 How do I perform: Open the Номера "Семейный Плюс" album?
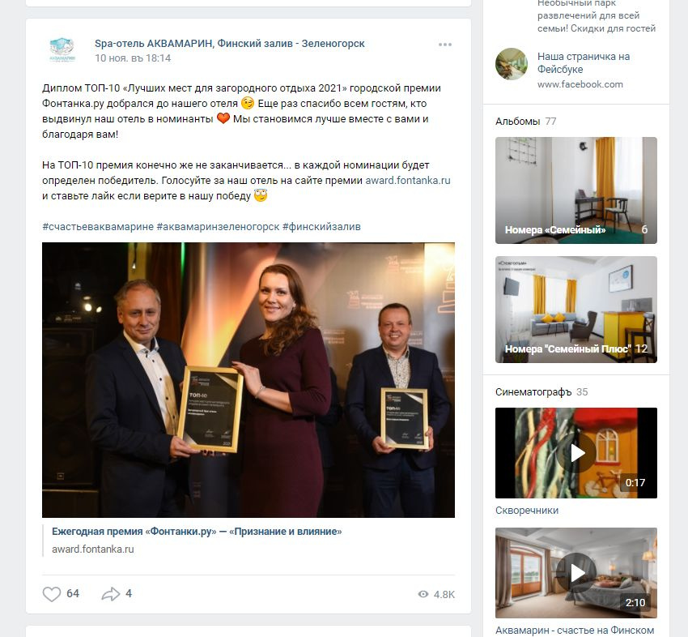coord(576,310)
